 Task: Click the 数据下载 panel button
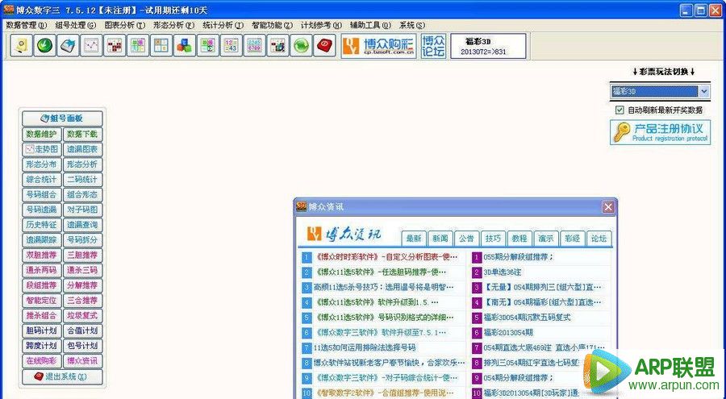pyautogui.click(x=82, y=135)
